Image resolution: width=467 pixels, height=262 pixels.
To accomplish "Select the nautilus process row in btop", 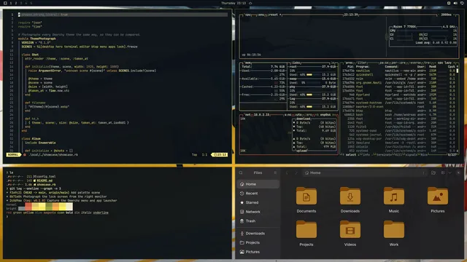I will click(x=398, y=71).
